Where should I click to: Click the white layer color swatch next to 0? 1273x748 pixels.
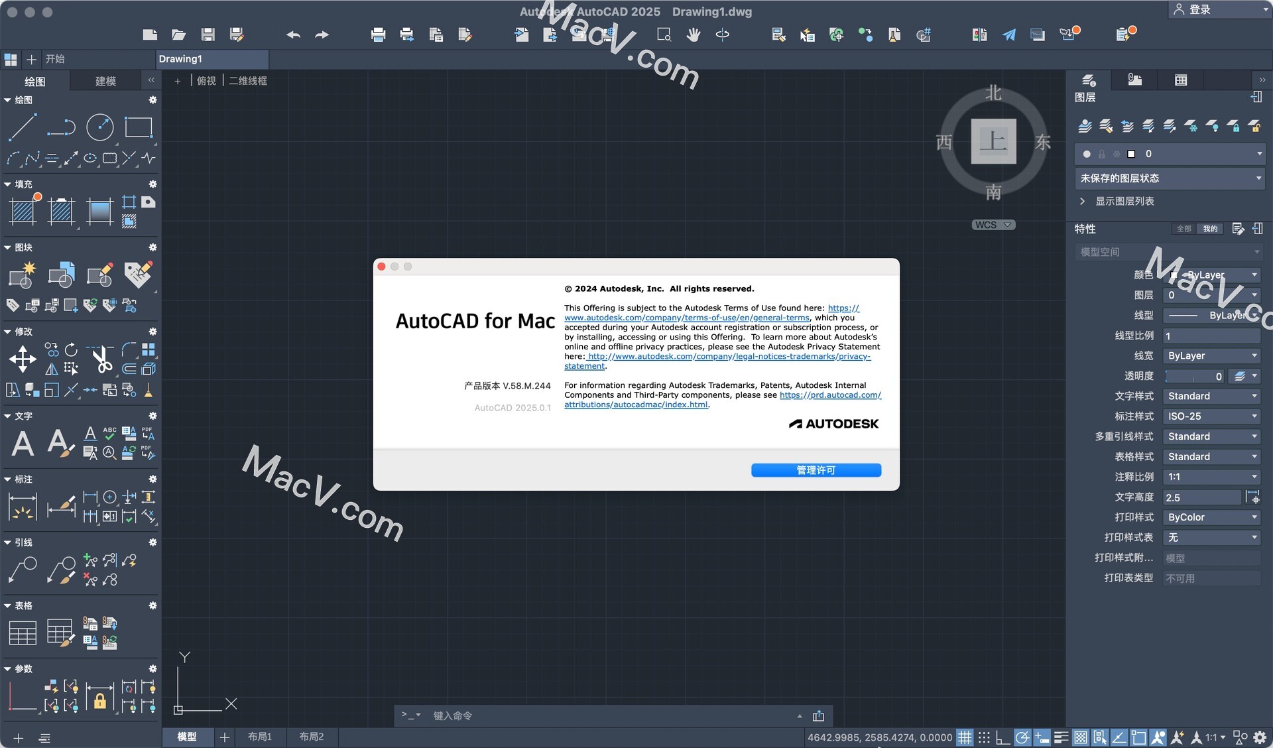tap(1131, 154)
